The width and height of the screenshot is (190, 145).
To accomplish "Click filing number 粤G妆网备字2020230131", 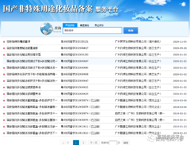I will (x=75, y=42).
